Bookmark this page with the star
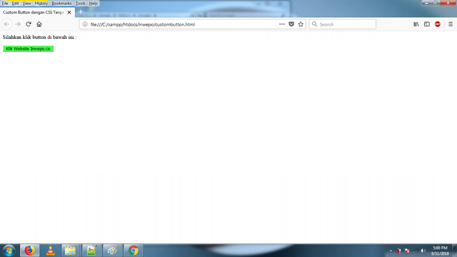Viewport: 457px width, 257px height. coord(301,24)
